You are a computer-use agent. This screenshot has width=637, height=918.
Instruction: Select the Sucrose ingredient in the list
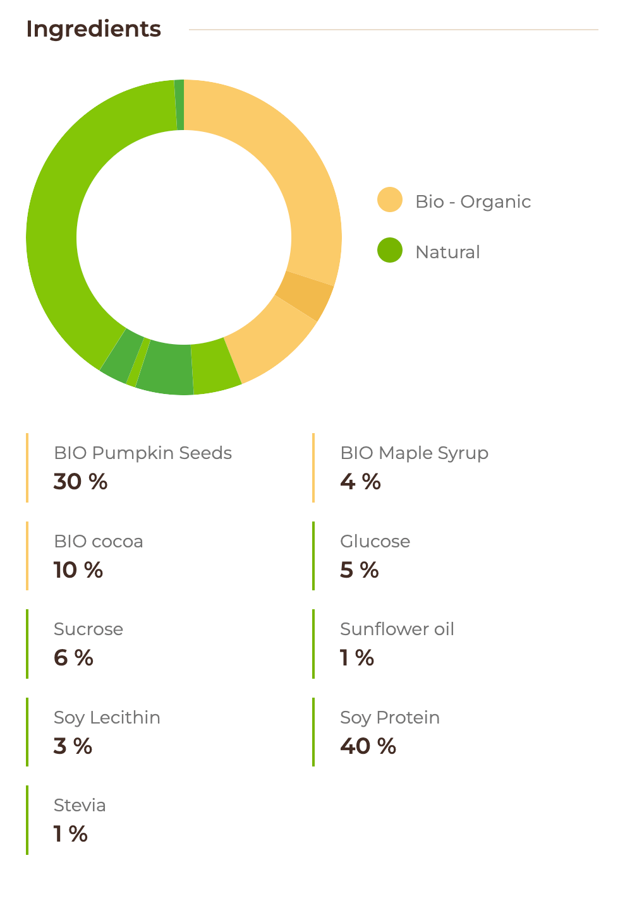click(x=88, y=643)
